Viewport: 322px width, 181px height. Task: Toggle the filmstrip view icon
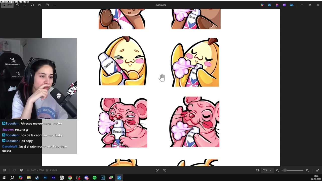pos(4,170)
